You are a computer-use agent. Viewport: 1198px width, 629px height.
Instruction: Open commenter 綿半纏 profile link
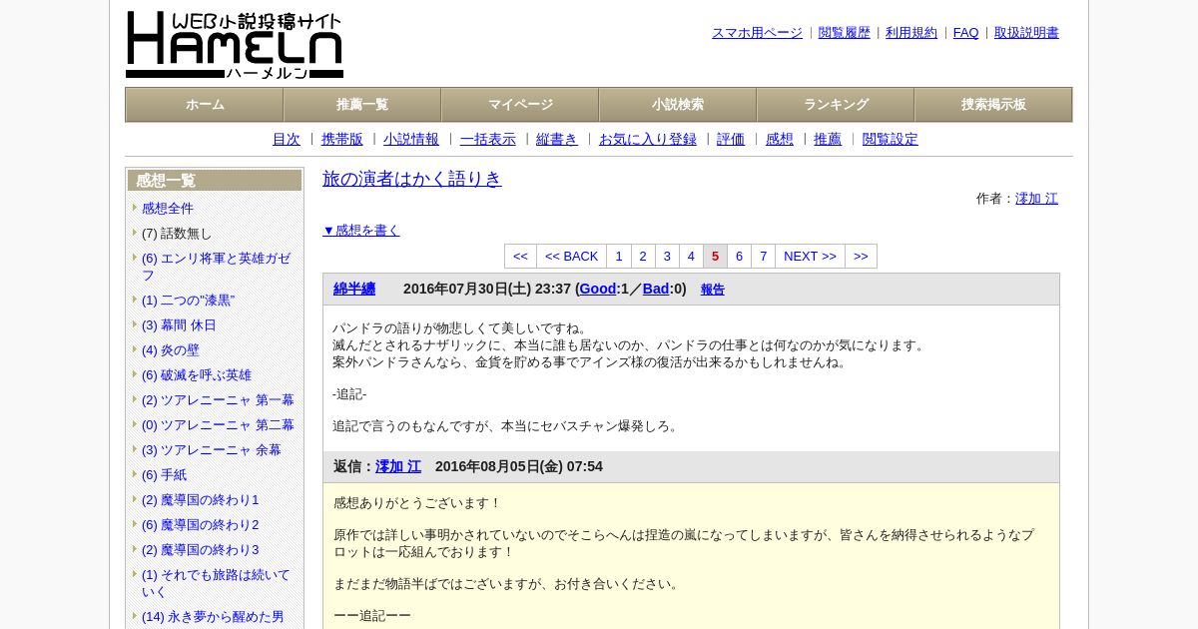click(x=354, y=290)
